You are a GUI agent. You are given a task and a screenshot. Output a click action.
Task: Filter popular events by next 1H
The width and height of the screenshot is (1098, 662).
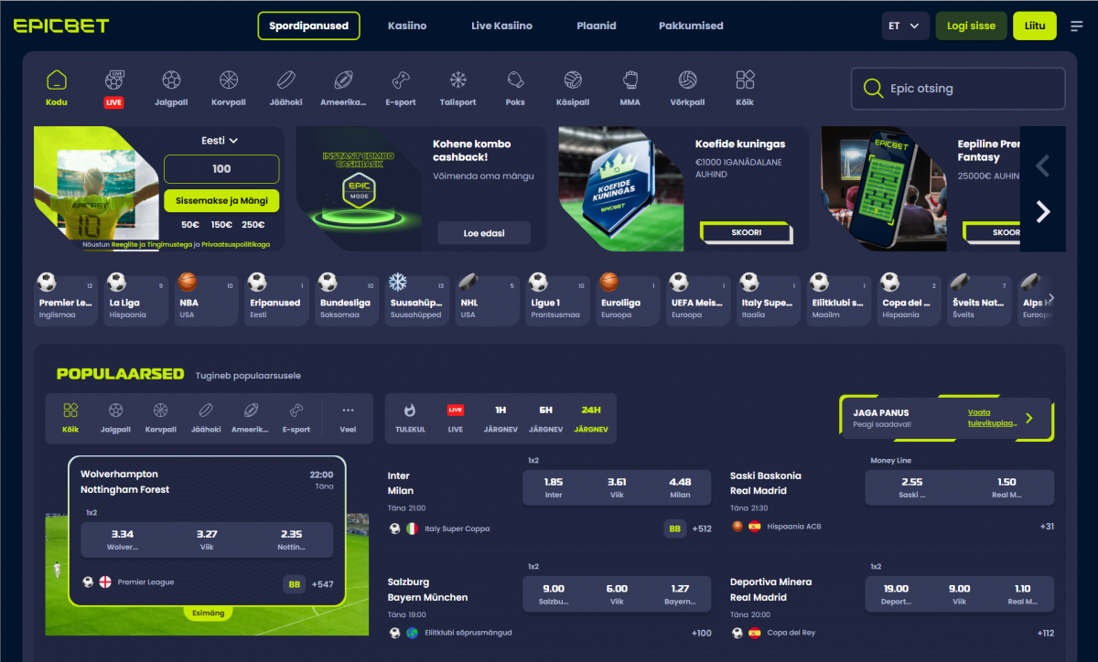click(x=501, y=418)
